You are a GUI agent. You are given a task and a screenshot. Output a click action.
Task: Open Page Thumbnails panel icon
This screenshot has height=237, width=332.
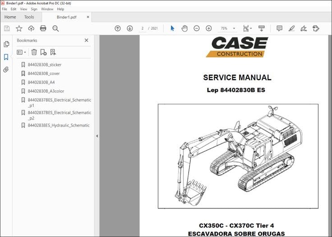6,44
